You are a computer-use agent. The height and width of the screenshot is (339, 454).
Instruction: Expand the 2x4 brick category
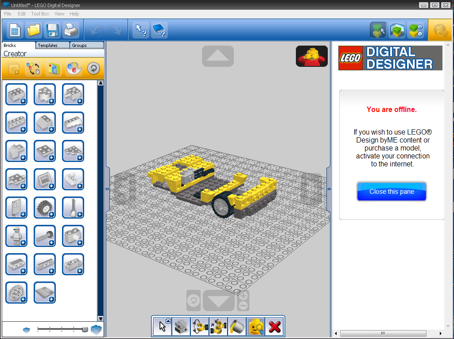coord(16,94)
